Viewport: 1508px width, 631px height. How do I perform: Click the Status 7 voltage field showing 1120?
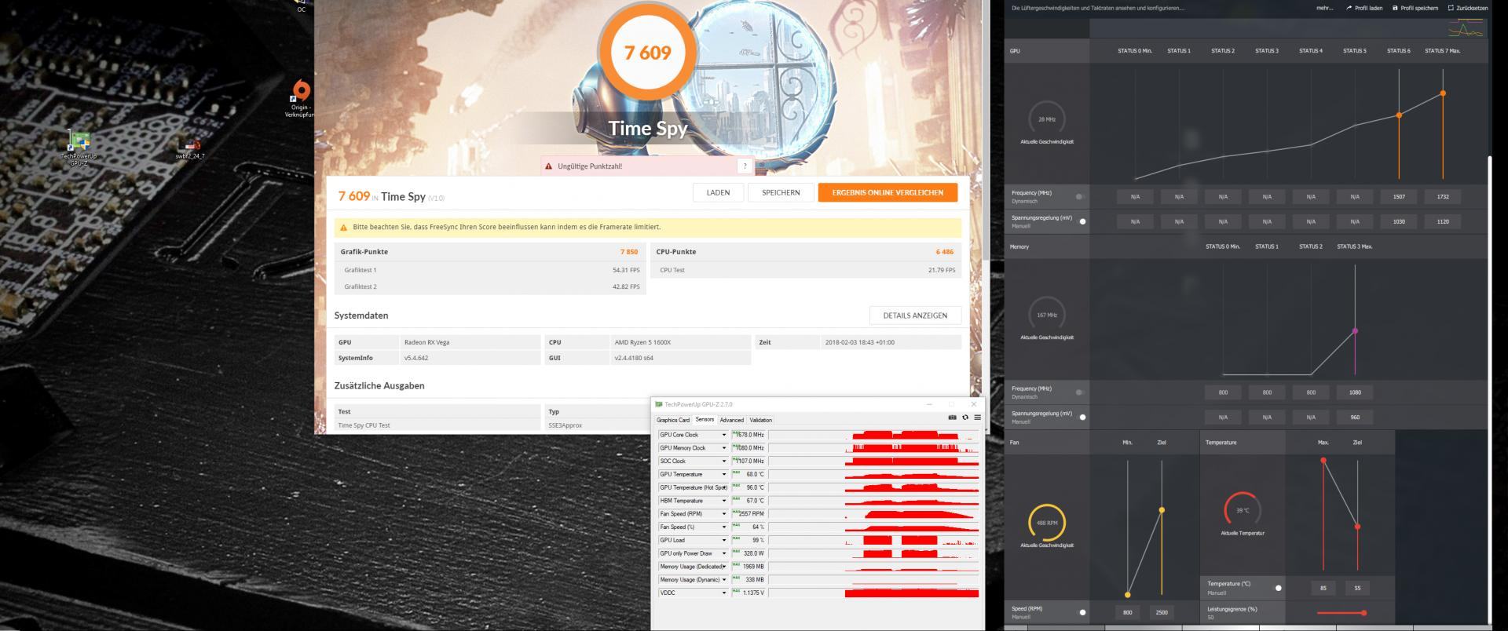(1443, 222)
